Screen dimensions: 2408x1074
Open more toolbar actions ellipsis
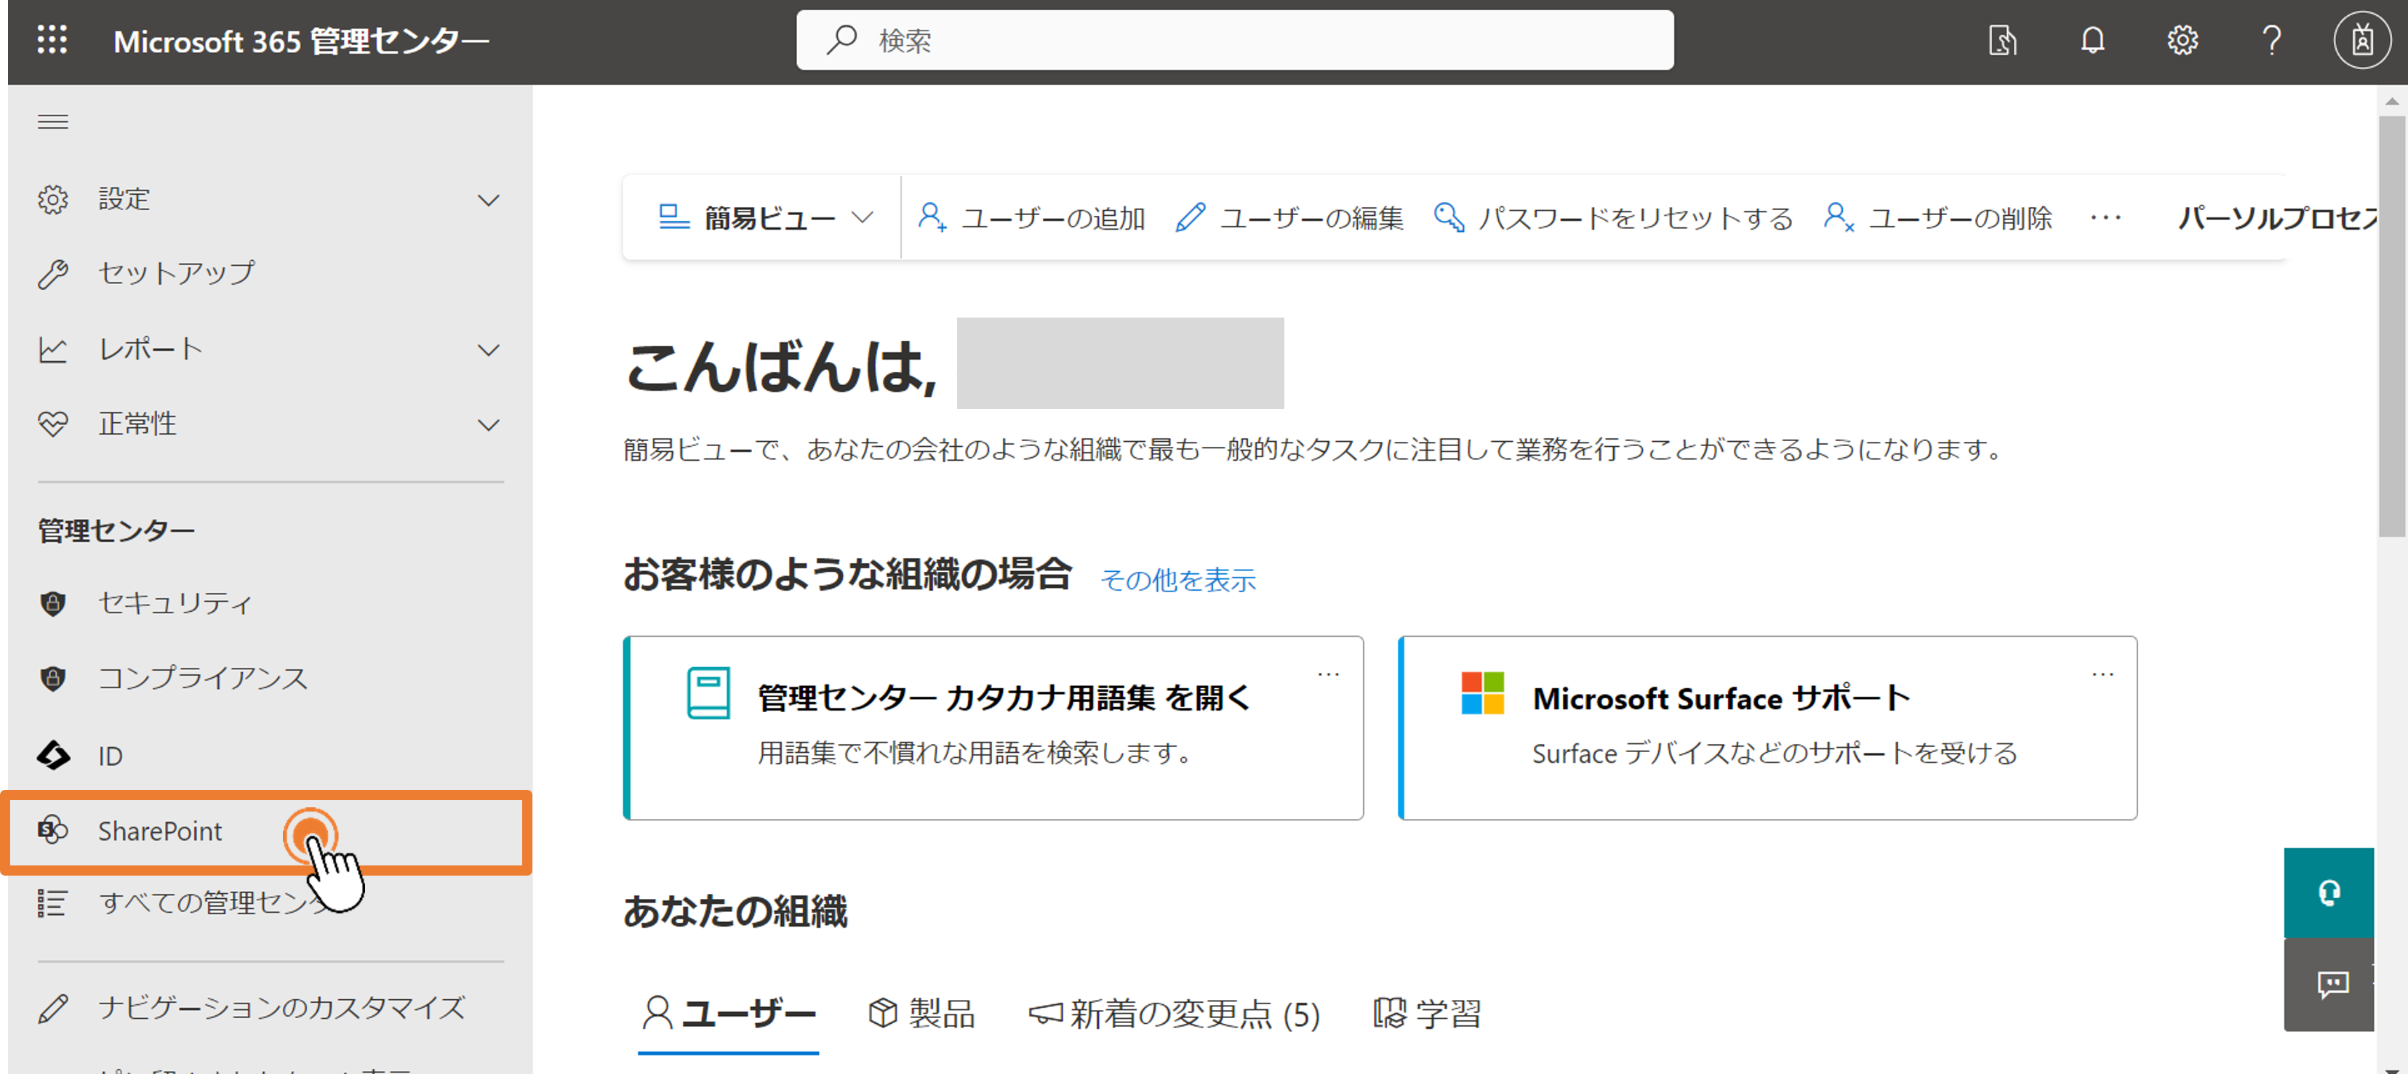point(2105,217)
